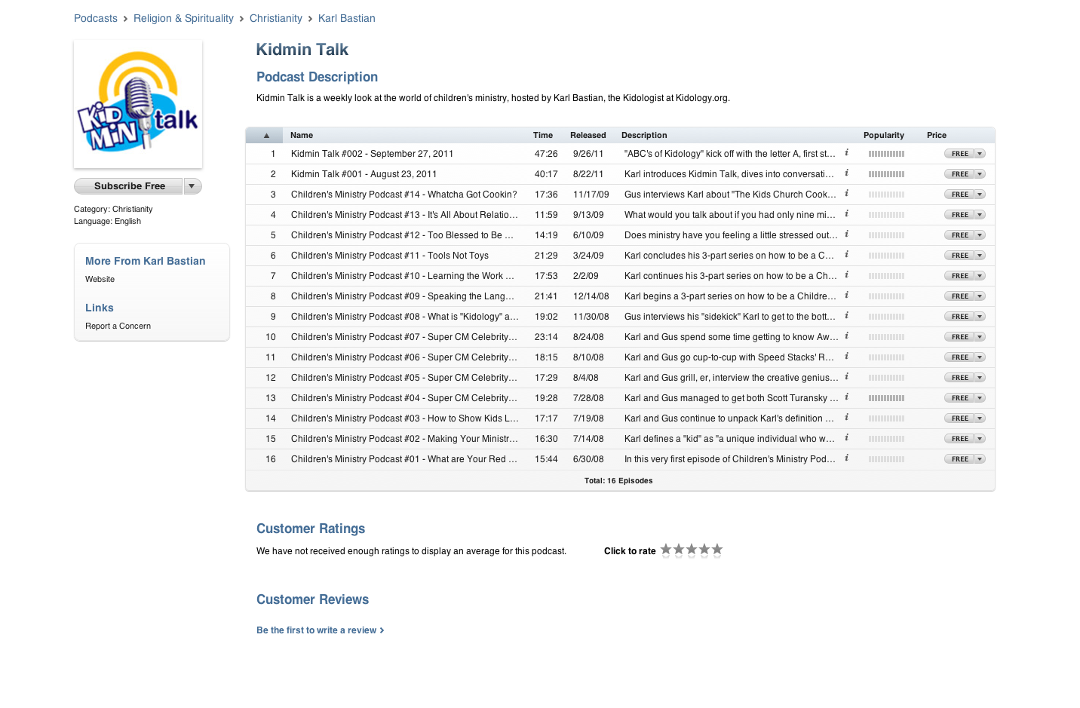This screenshot has width=1080, height=708.
Task: Expand price dropdown arrow for Podcast #12
Action: point(980,235)
